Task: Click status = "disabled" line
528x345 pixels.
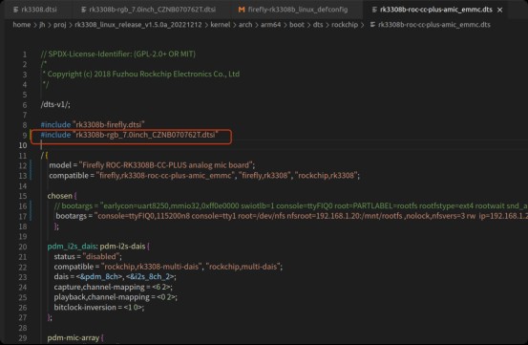Action: tap(88, 257)
